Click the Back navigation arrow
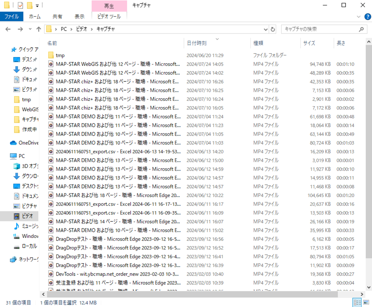Viewport: 372px width, 307px height. pos(8,29)
